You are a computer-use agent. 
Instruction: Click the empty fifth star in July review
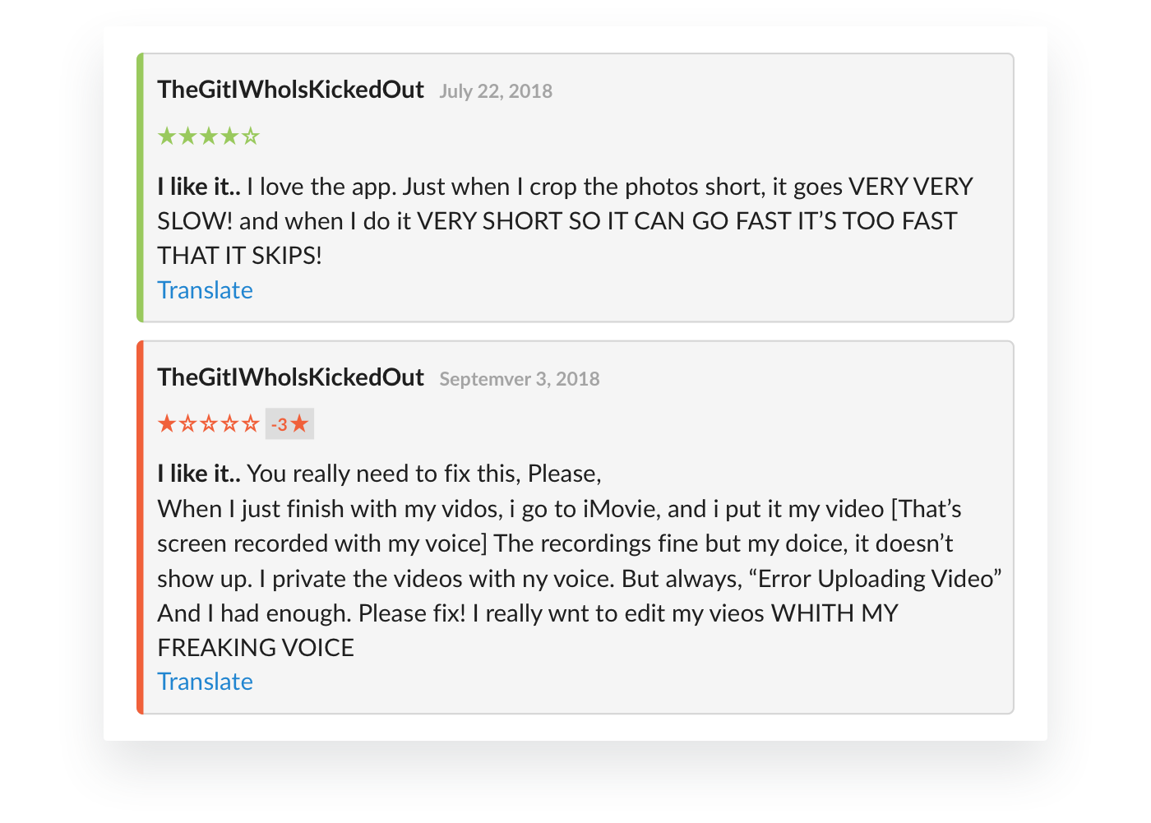(x=251, y=136)
